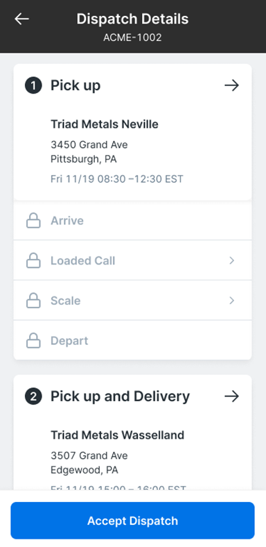Open Pick up stop arrow icon
The image size is (266, 547).
tap(231, 85)
